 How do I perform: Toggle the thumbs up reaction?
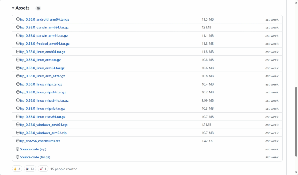(x=17, y=169)
